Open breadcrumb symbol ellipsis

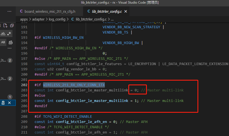coord(112,19)
